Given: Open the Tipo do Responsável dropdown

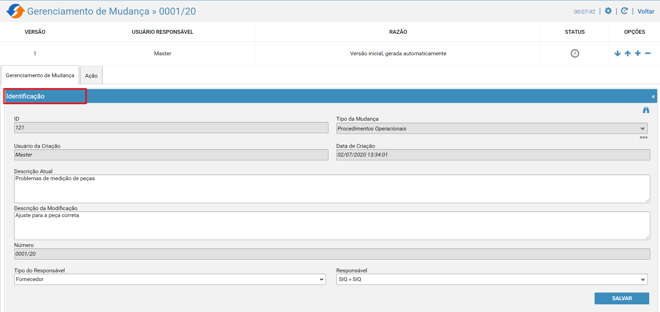Looking at the screenshot, I should tap(170, 279).
